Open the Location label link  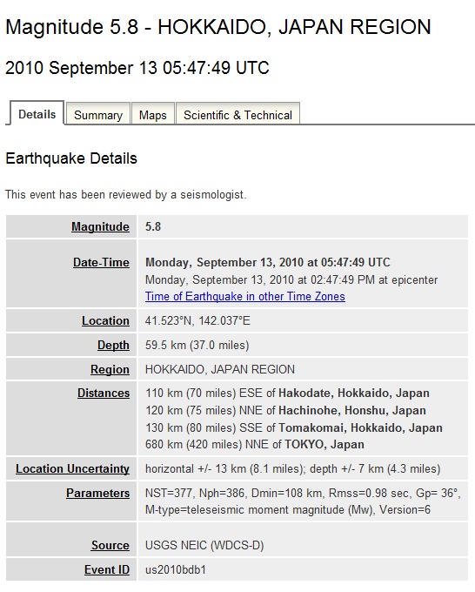click(x=105, y=321)
